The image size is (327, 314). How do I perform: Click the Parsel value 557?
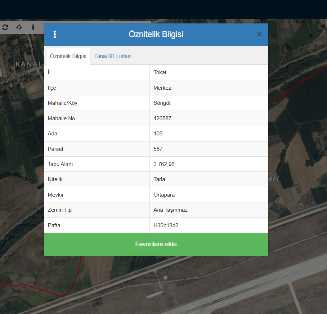coord(158,149)
